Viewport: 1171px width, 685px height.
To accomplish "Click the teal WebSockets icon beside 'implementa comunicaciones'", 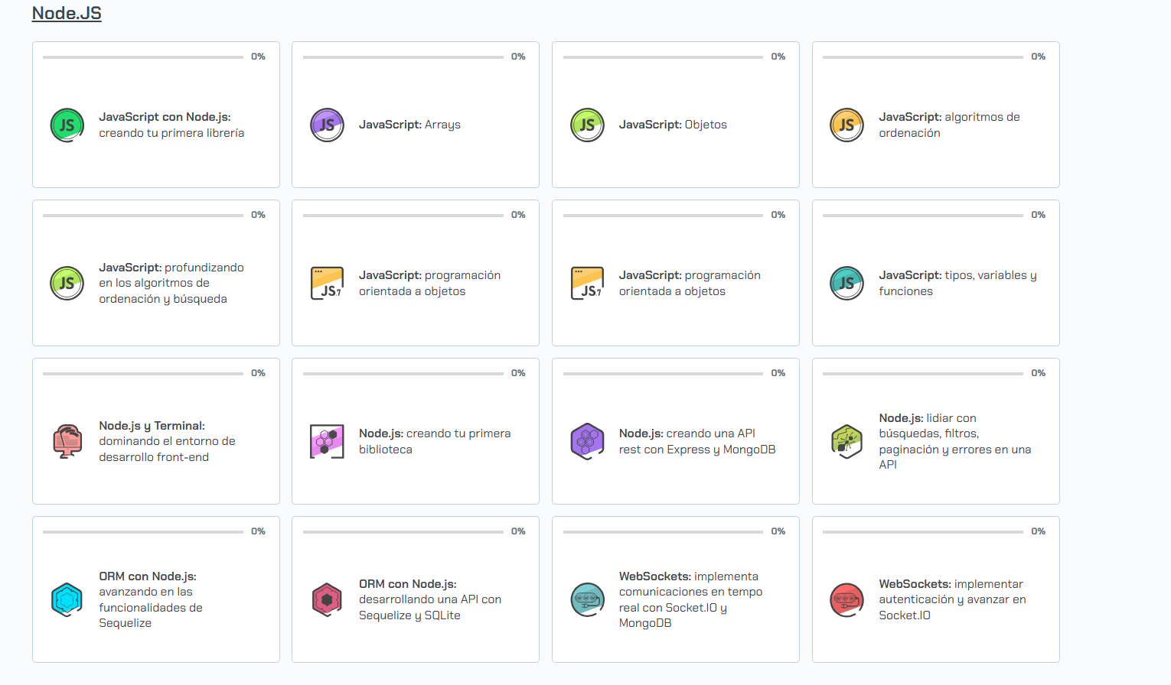I will tap(588, 600).
